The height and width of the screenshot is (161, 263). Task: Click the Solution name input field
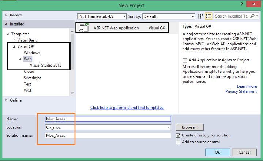[108, 135]
